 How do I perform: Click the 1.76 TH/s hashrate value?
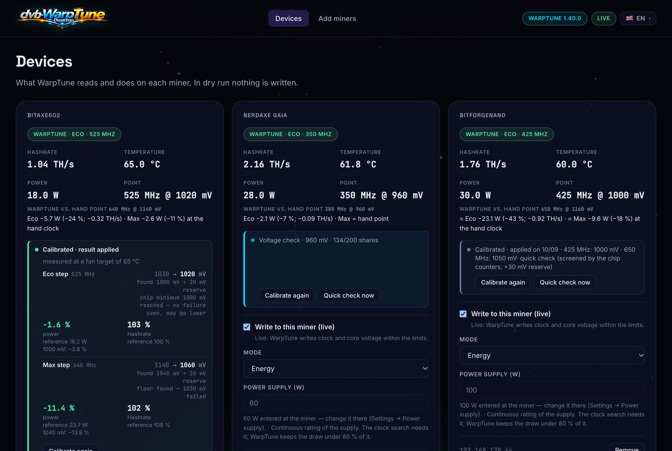(x=483, y=164)
